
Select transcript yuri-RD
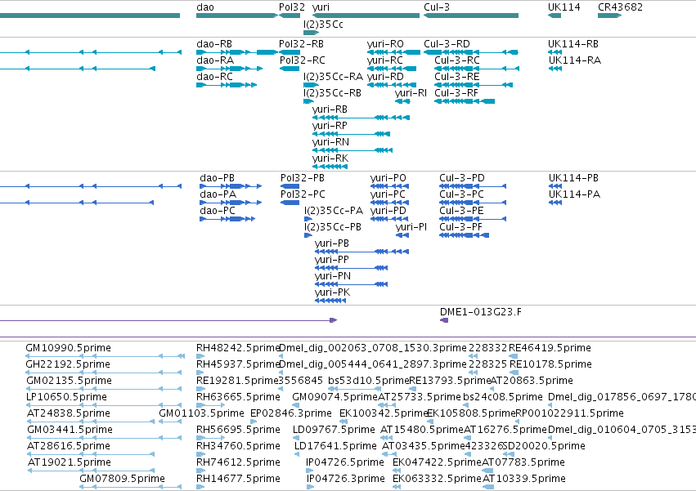392,85
